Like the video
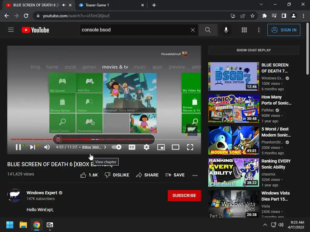Screen dimensions: 310x232 click(89, 175)
